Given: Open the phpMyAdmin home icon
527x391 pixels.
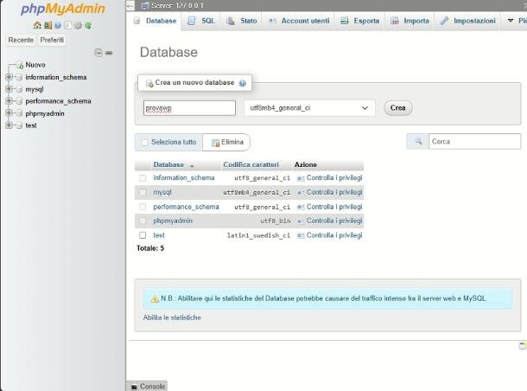Looking at the screenshot, I should pyautogui.click(x=37, y=25).
